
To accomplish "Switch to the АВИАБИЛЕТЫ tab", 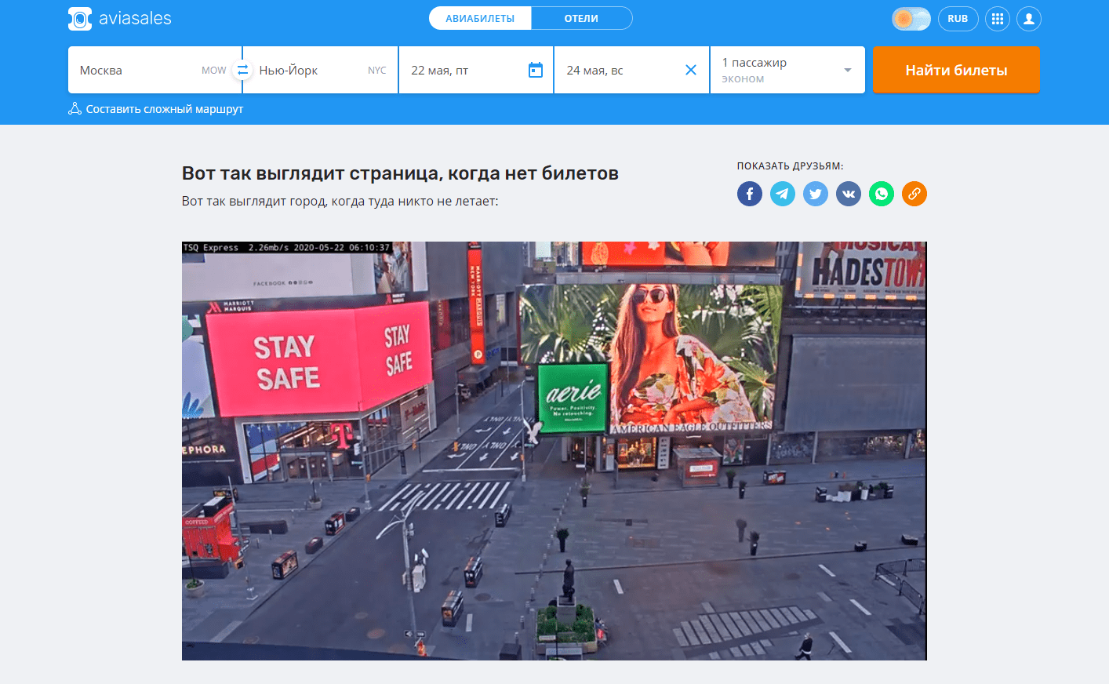I will pos(480,18).
